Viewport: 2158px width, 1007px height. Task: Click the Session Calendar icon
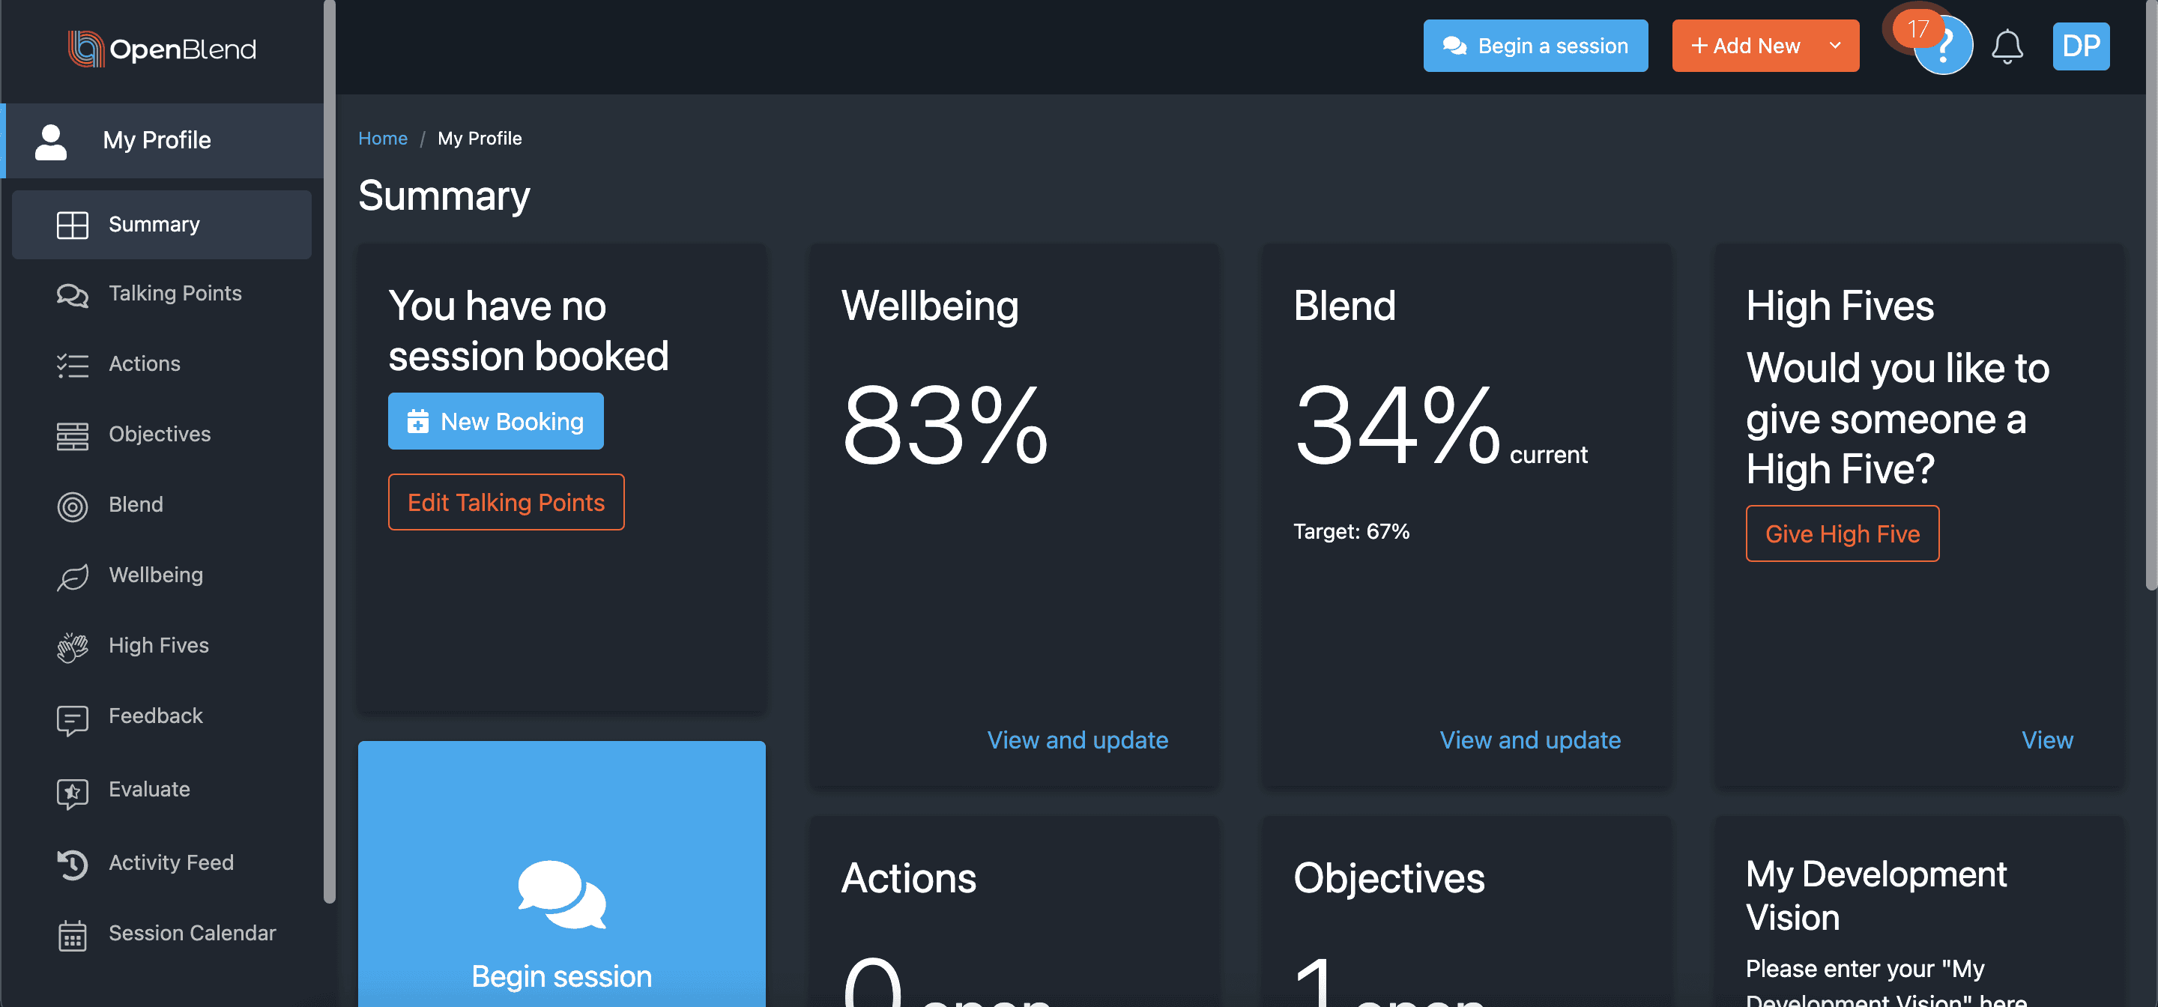tap(72, 935)
